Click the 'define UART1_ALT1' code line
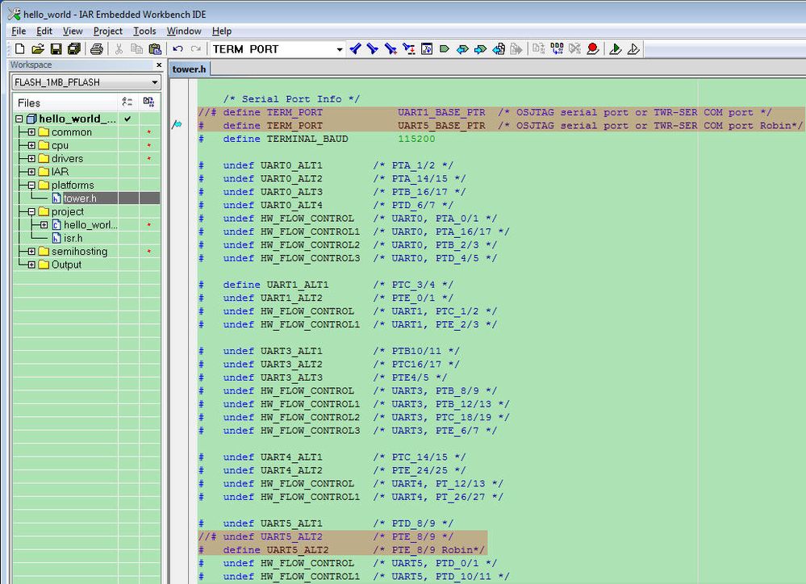Screen dimensions: 806x584 coord(275,285)
